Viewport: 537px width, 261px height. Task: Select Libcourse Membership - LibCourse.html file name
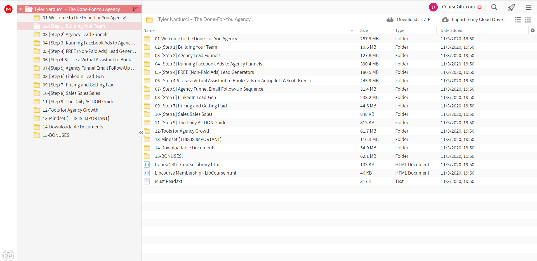pos(196,173)
